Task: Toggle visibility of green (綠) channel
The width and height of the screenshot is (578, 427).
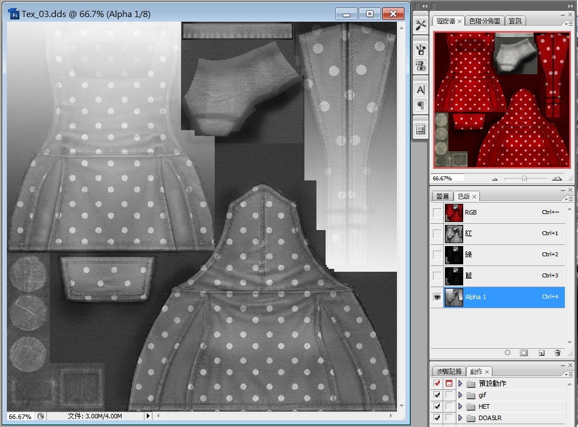Action: [437, 255]
